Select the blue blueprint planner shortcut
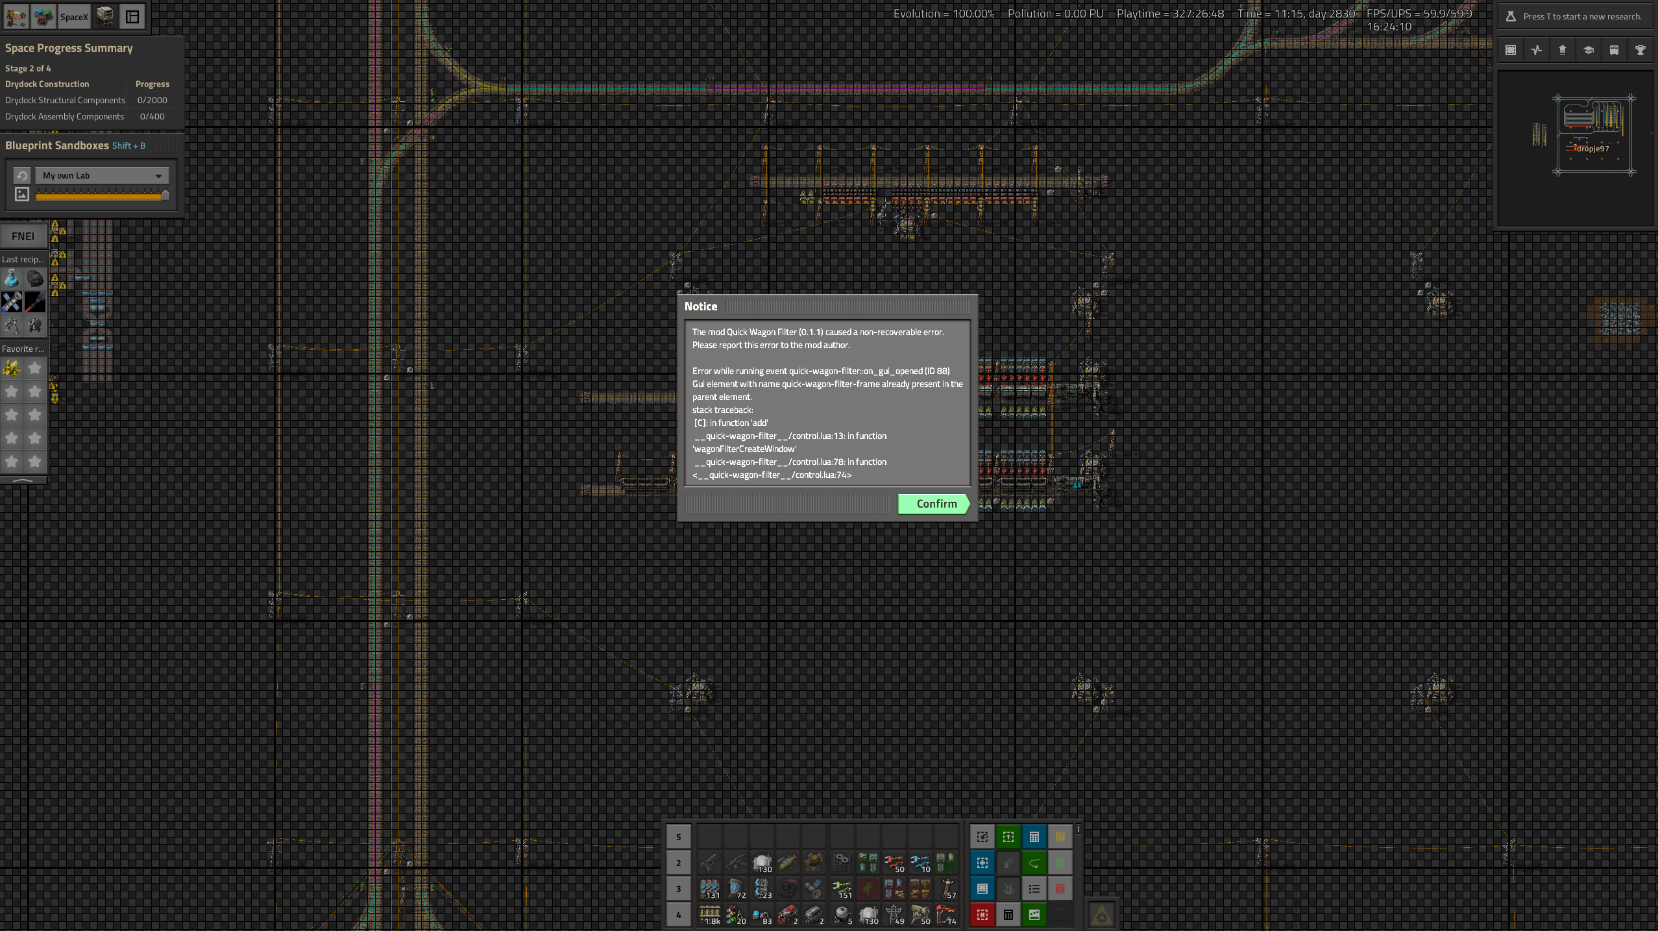The width and height of the screenshot is (1658, 931). click(x=982, y=863)
